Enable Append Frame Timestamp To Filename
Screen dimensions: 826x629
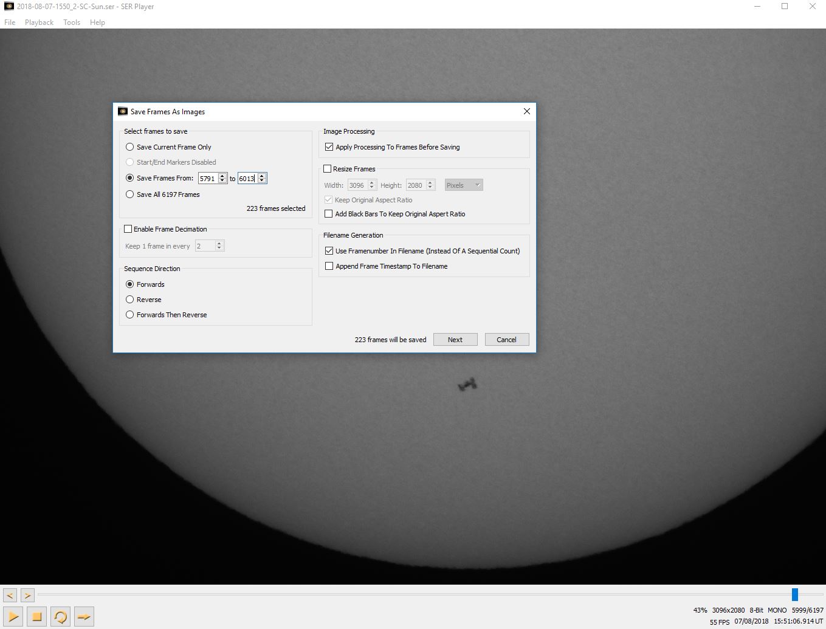pos(386,266)
